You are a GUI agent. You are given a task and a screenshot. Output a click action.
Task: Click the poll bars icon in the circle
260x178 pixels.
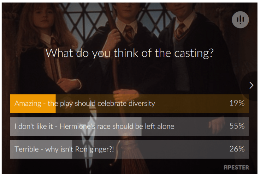tap(240, 19)
